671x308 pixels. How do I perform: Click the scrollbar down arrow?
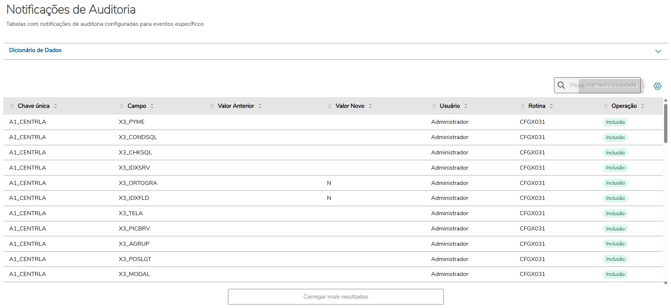coord(666,283)
